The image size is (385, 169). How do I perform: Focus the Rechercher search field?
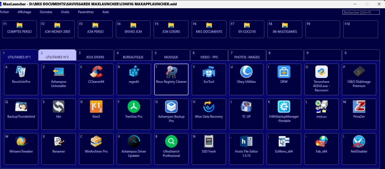[x=361, y=13]
